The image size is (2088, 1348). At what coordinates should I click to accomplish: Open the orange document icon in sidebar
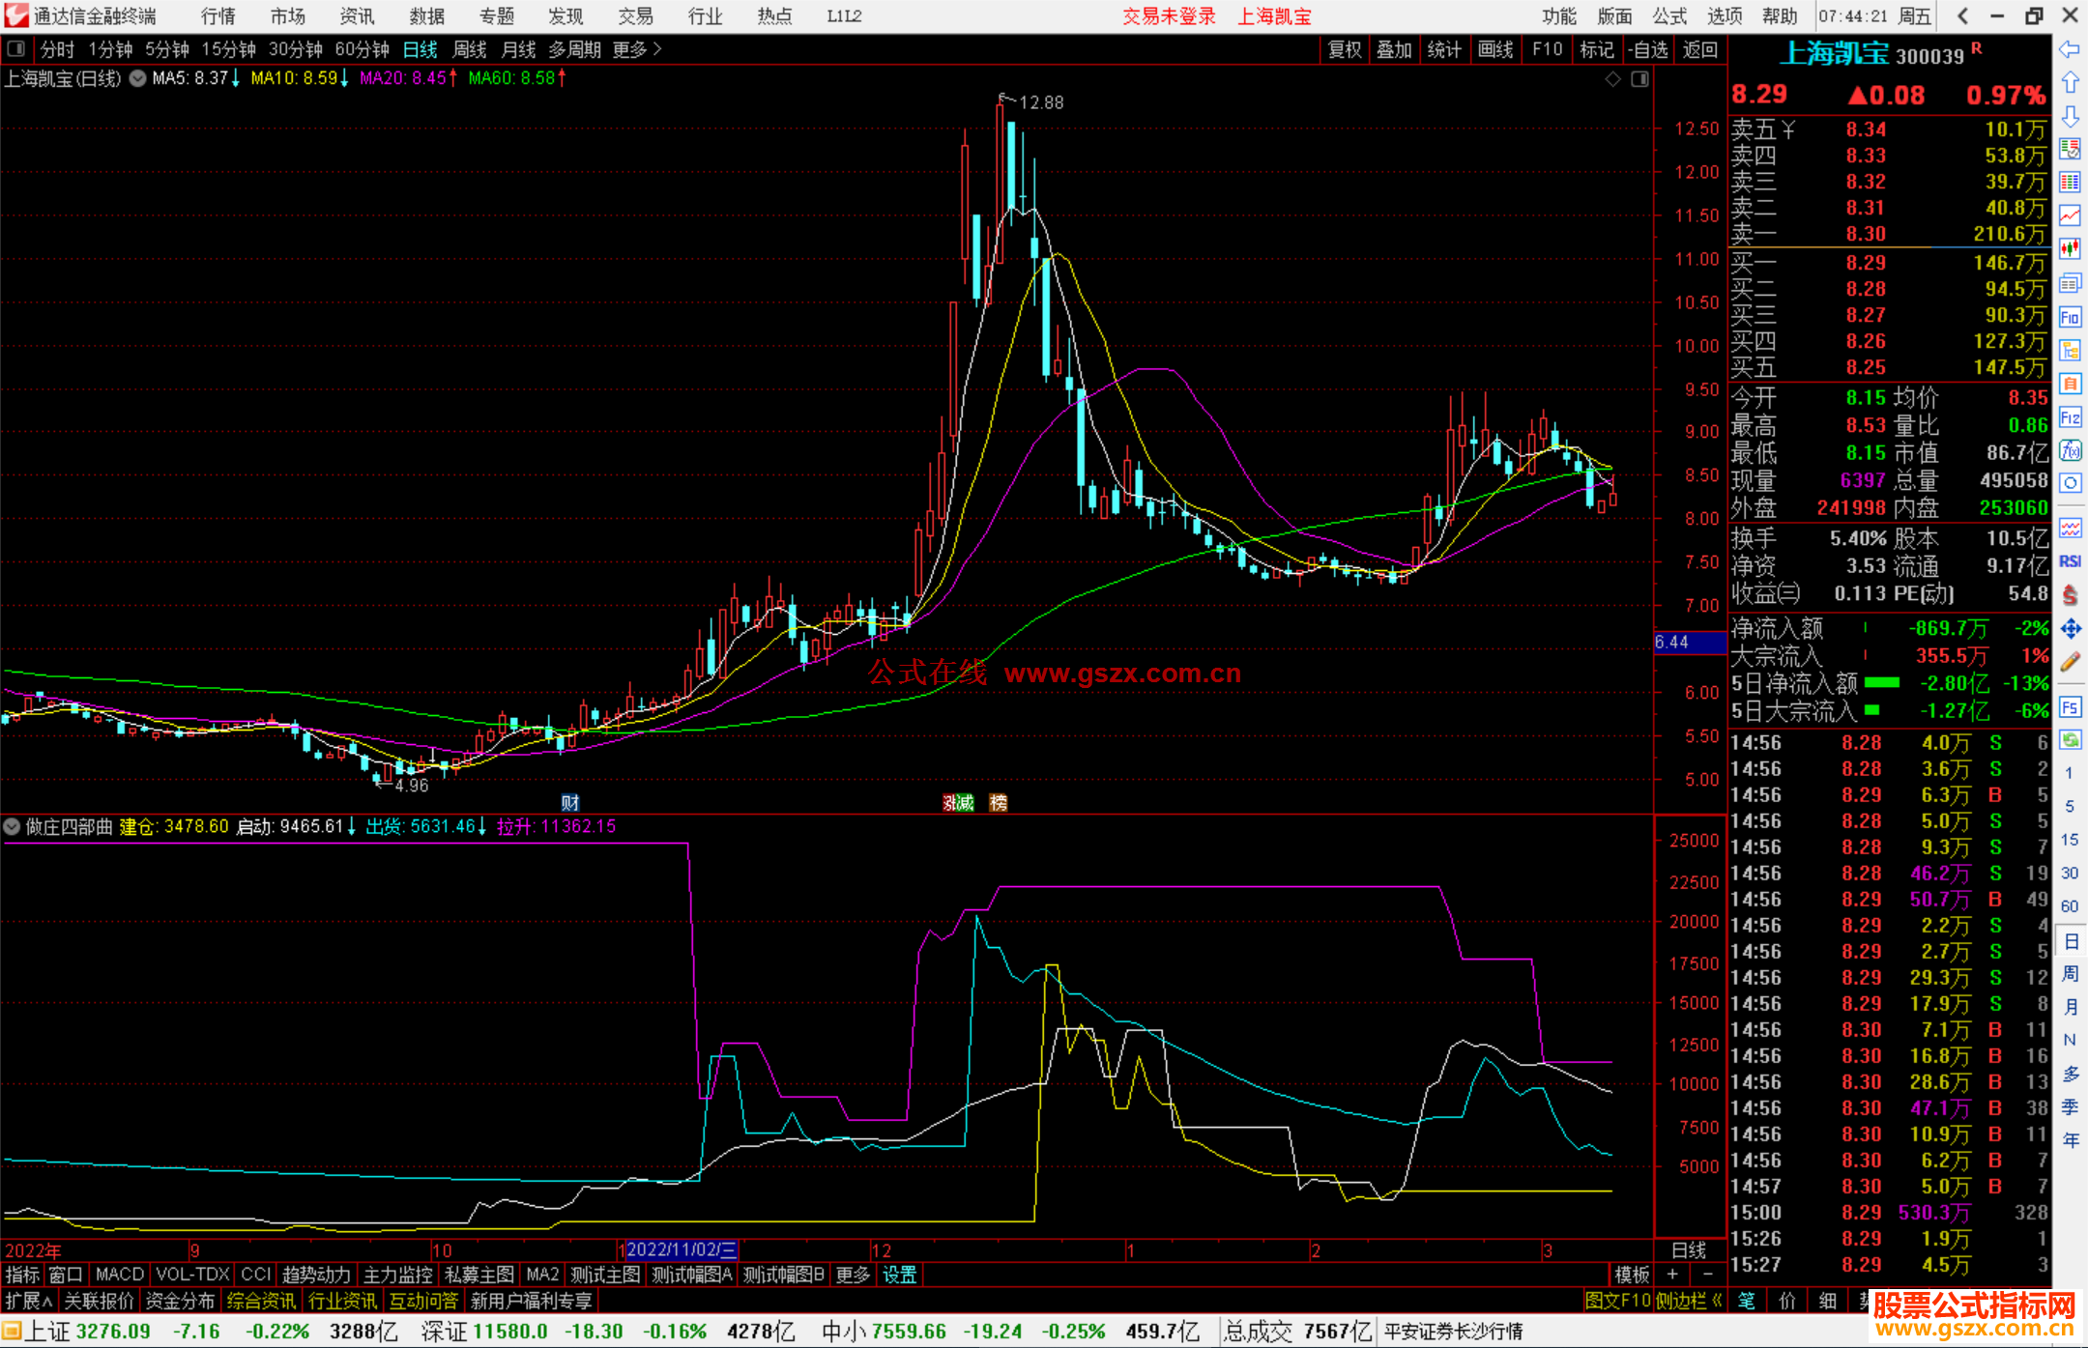2070,384
